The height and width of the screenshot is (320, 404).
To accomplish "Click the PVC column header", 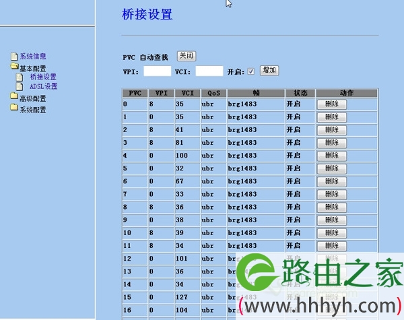I will (135, 93).
